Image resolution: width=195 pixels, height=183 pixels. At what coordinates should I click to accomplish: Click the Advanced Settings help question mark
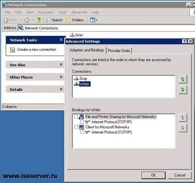(184, 41)
